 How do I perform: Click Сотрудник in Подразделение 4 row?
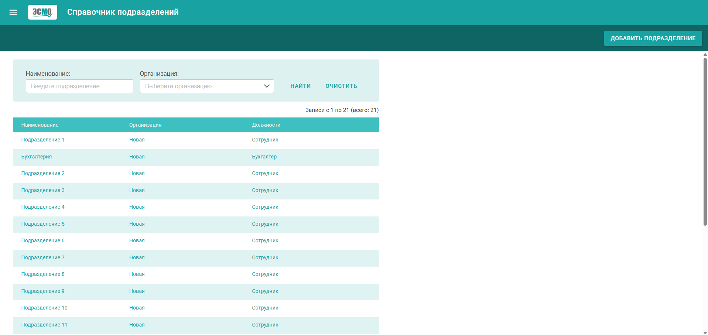pos(265,207)
